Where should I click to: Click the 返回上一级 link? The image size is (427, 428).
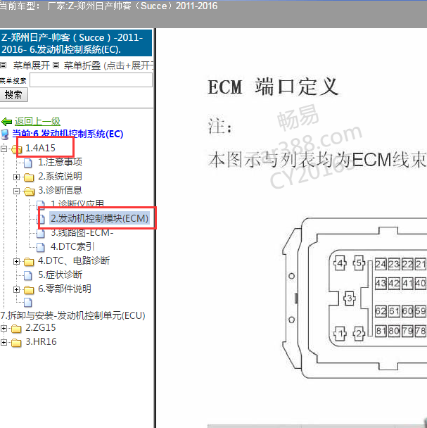coord(37,121)
